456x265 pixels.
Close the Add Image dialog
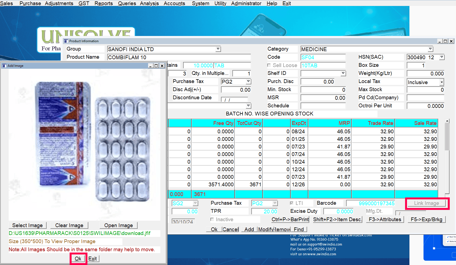(x=162, y=66)
